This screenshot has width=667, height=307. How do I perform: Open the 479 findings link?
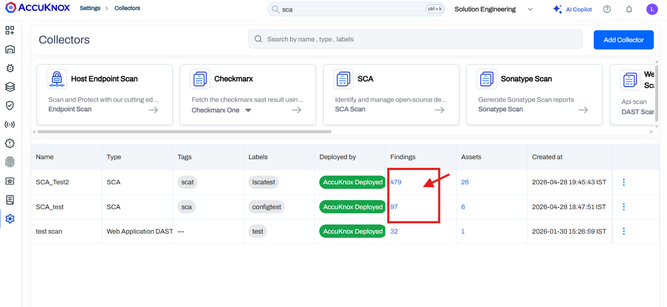395,182
